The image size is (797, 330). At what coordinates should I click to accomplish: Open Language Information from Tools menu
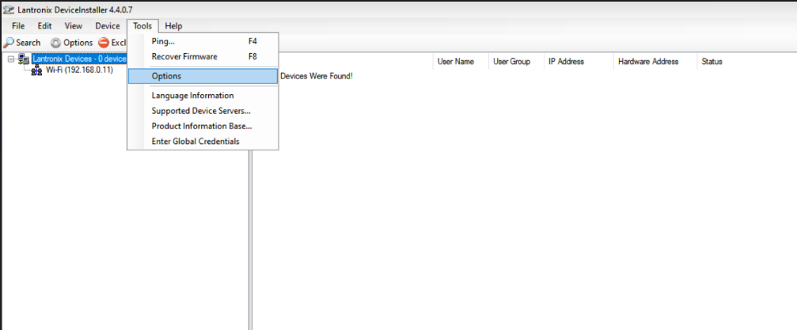point(192,96)
